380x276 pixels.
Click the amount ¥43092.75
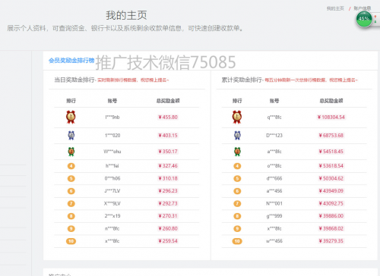(331, 203)
